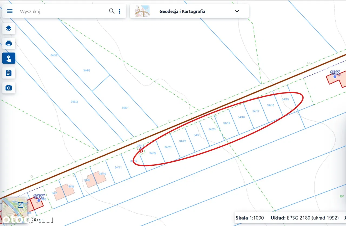Click the Geodezja i Kartografia map theme label
Image resolution: width=346 pixels, height=226 pixels.
182,11
